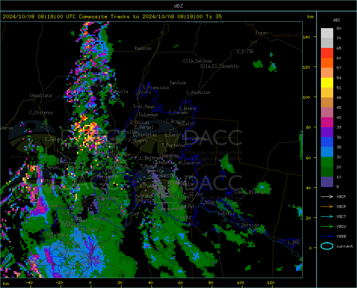Click the 100 km mark on vertical axis
Image resolution: width=357 pixels, height=288 pixels.
[x=307, y=97]
